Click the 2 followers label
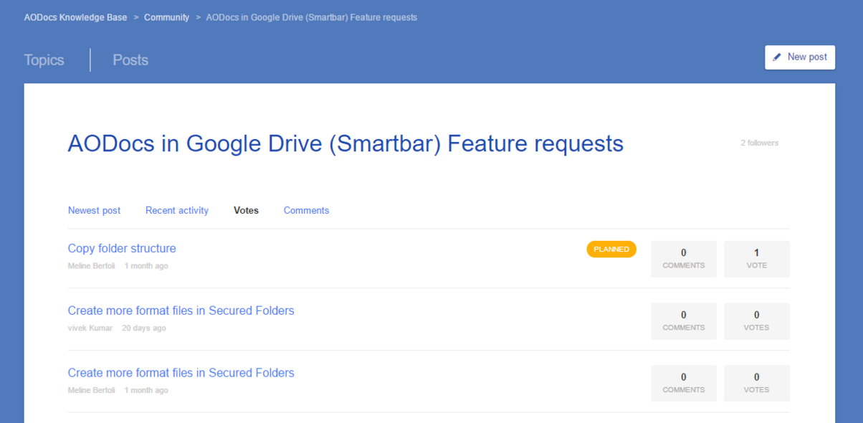863x423 pixels. [x=759, y=143]
